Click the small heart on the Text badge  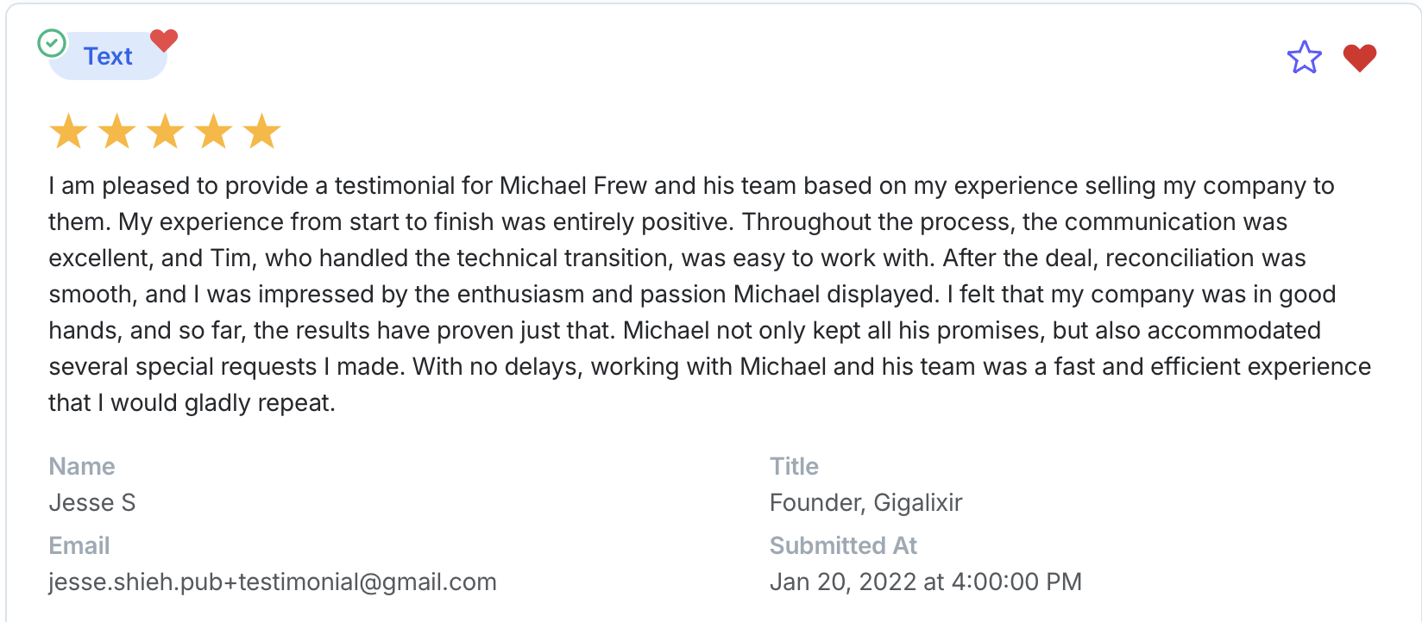163,40
